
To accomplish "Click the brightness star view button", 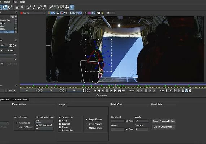I will 108,13.
